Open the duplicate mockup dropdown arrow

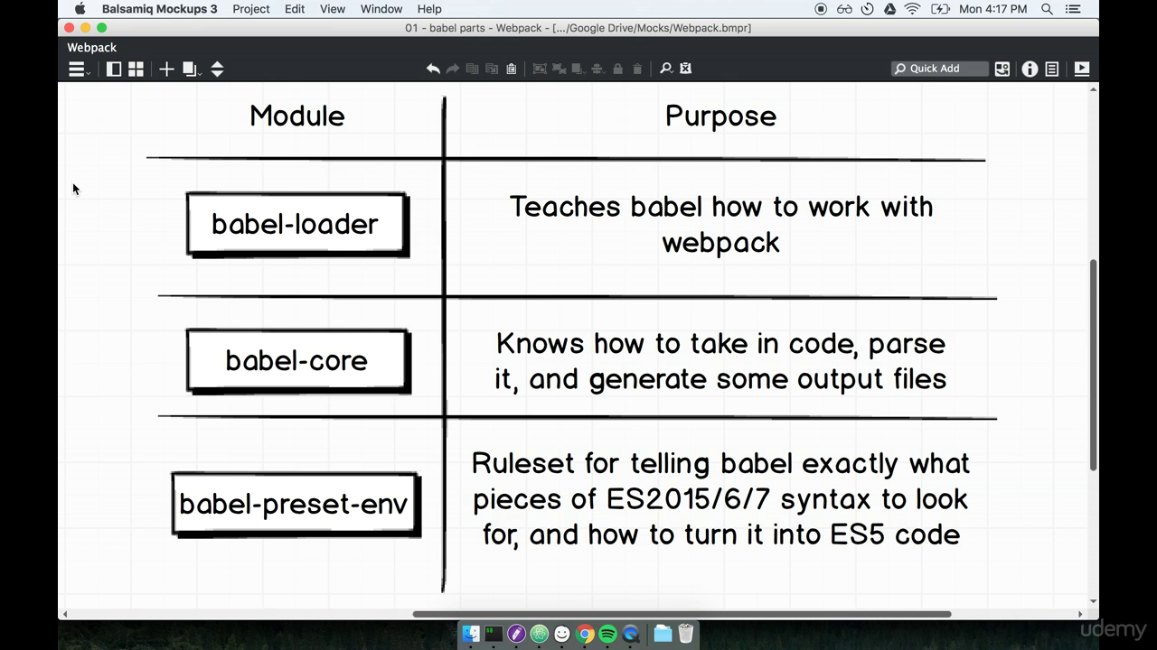pyautogui.click(x=199, y=72)
